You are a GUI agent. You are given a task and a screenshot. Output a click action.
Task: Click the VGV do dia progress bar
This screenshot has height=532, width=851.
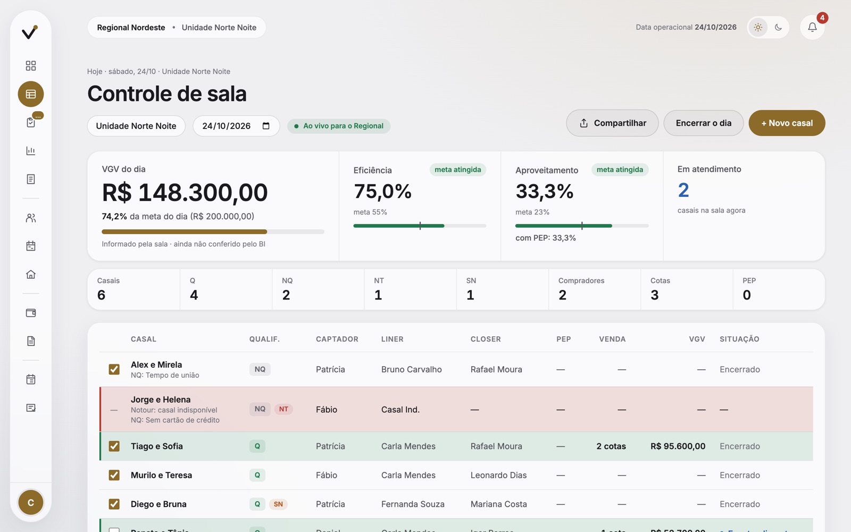pyautogui.click(x=213, y=231)
